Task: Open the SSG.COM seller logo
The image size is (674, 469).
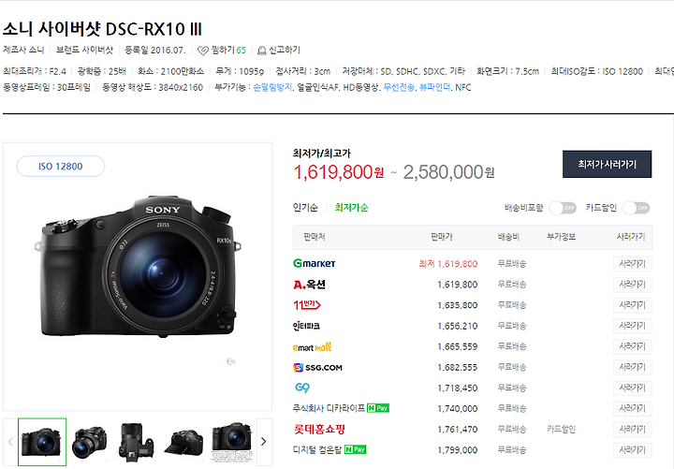Action: [x=317, y=368]
